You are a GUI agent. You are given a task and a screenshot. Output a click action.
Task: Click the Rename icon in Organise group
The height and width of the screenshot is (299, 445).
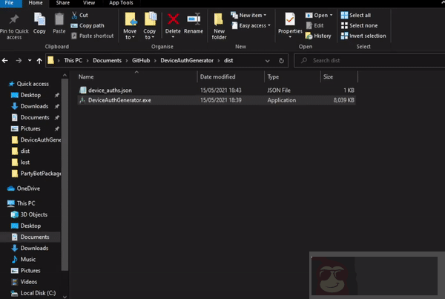(194, 20)
